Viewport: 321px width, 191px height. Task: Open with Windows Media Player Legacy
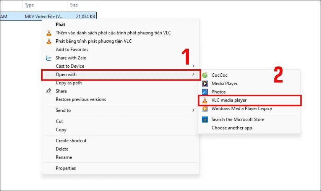click(x=249, y=108)
